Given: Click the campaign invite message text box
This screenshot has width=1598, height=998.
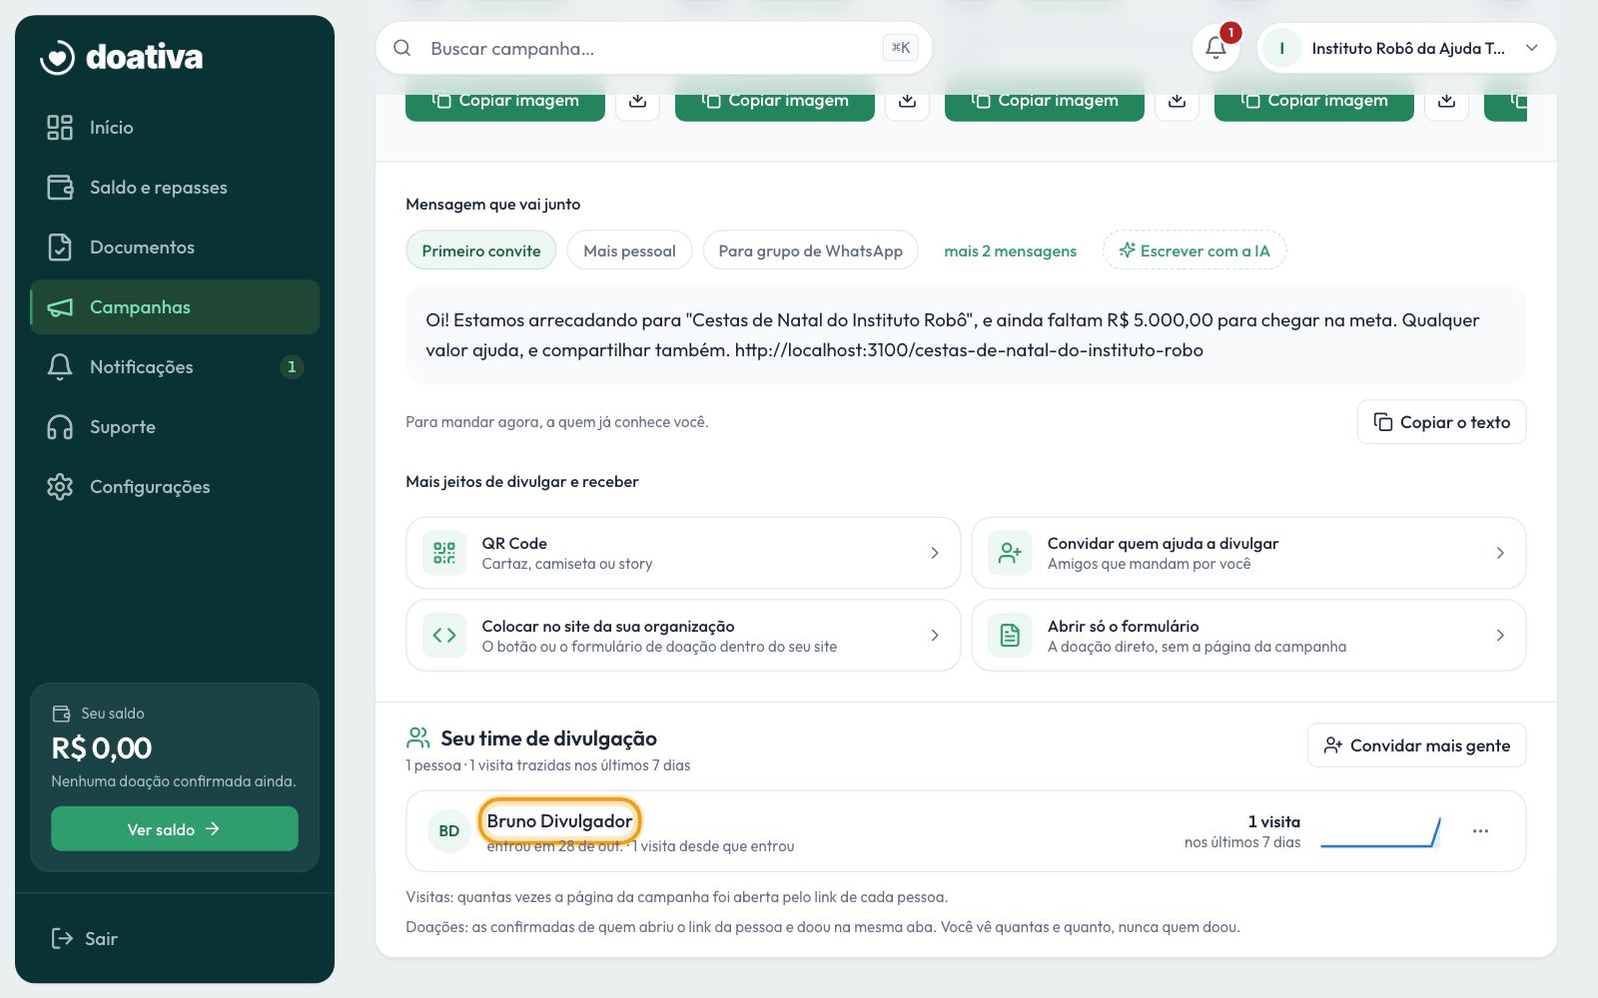Looking at the screenshot, I should tap(966, 335).
